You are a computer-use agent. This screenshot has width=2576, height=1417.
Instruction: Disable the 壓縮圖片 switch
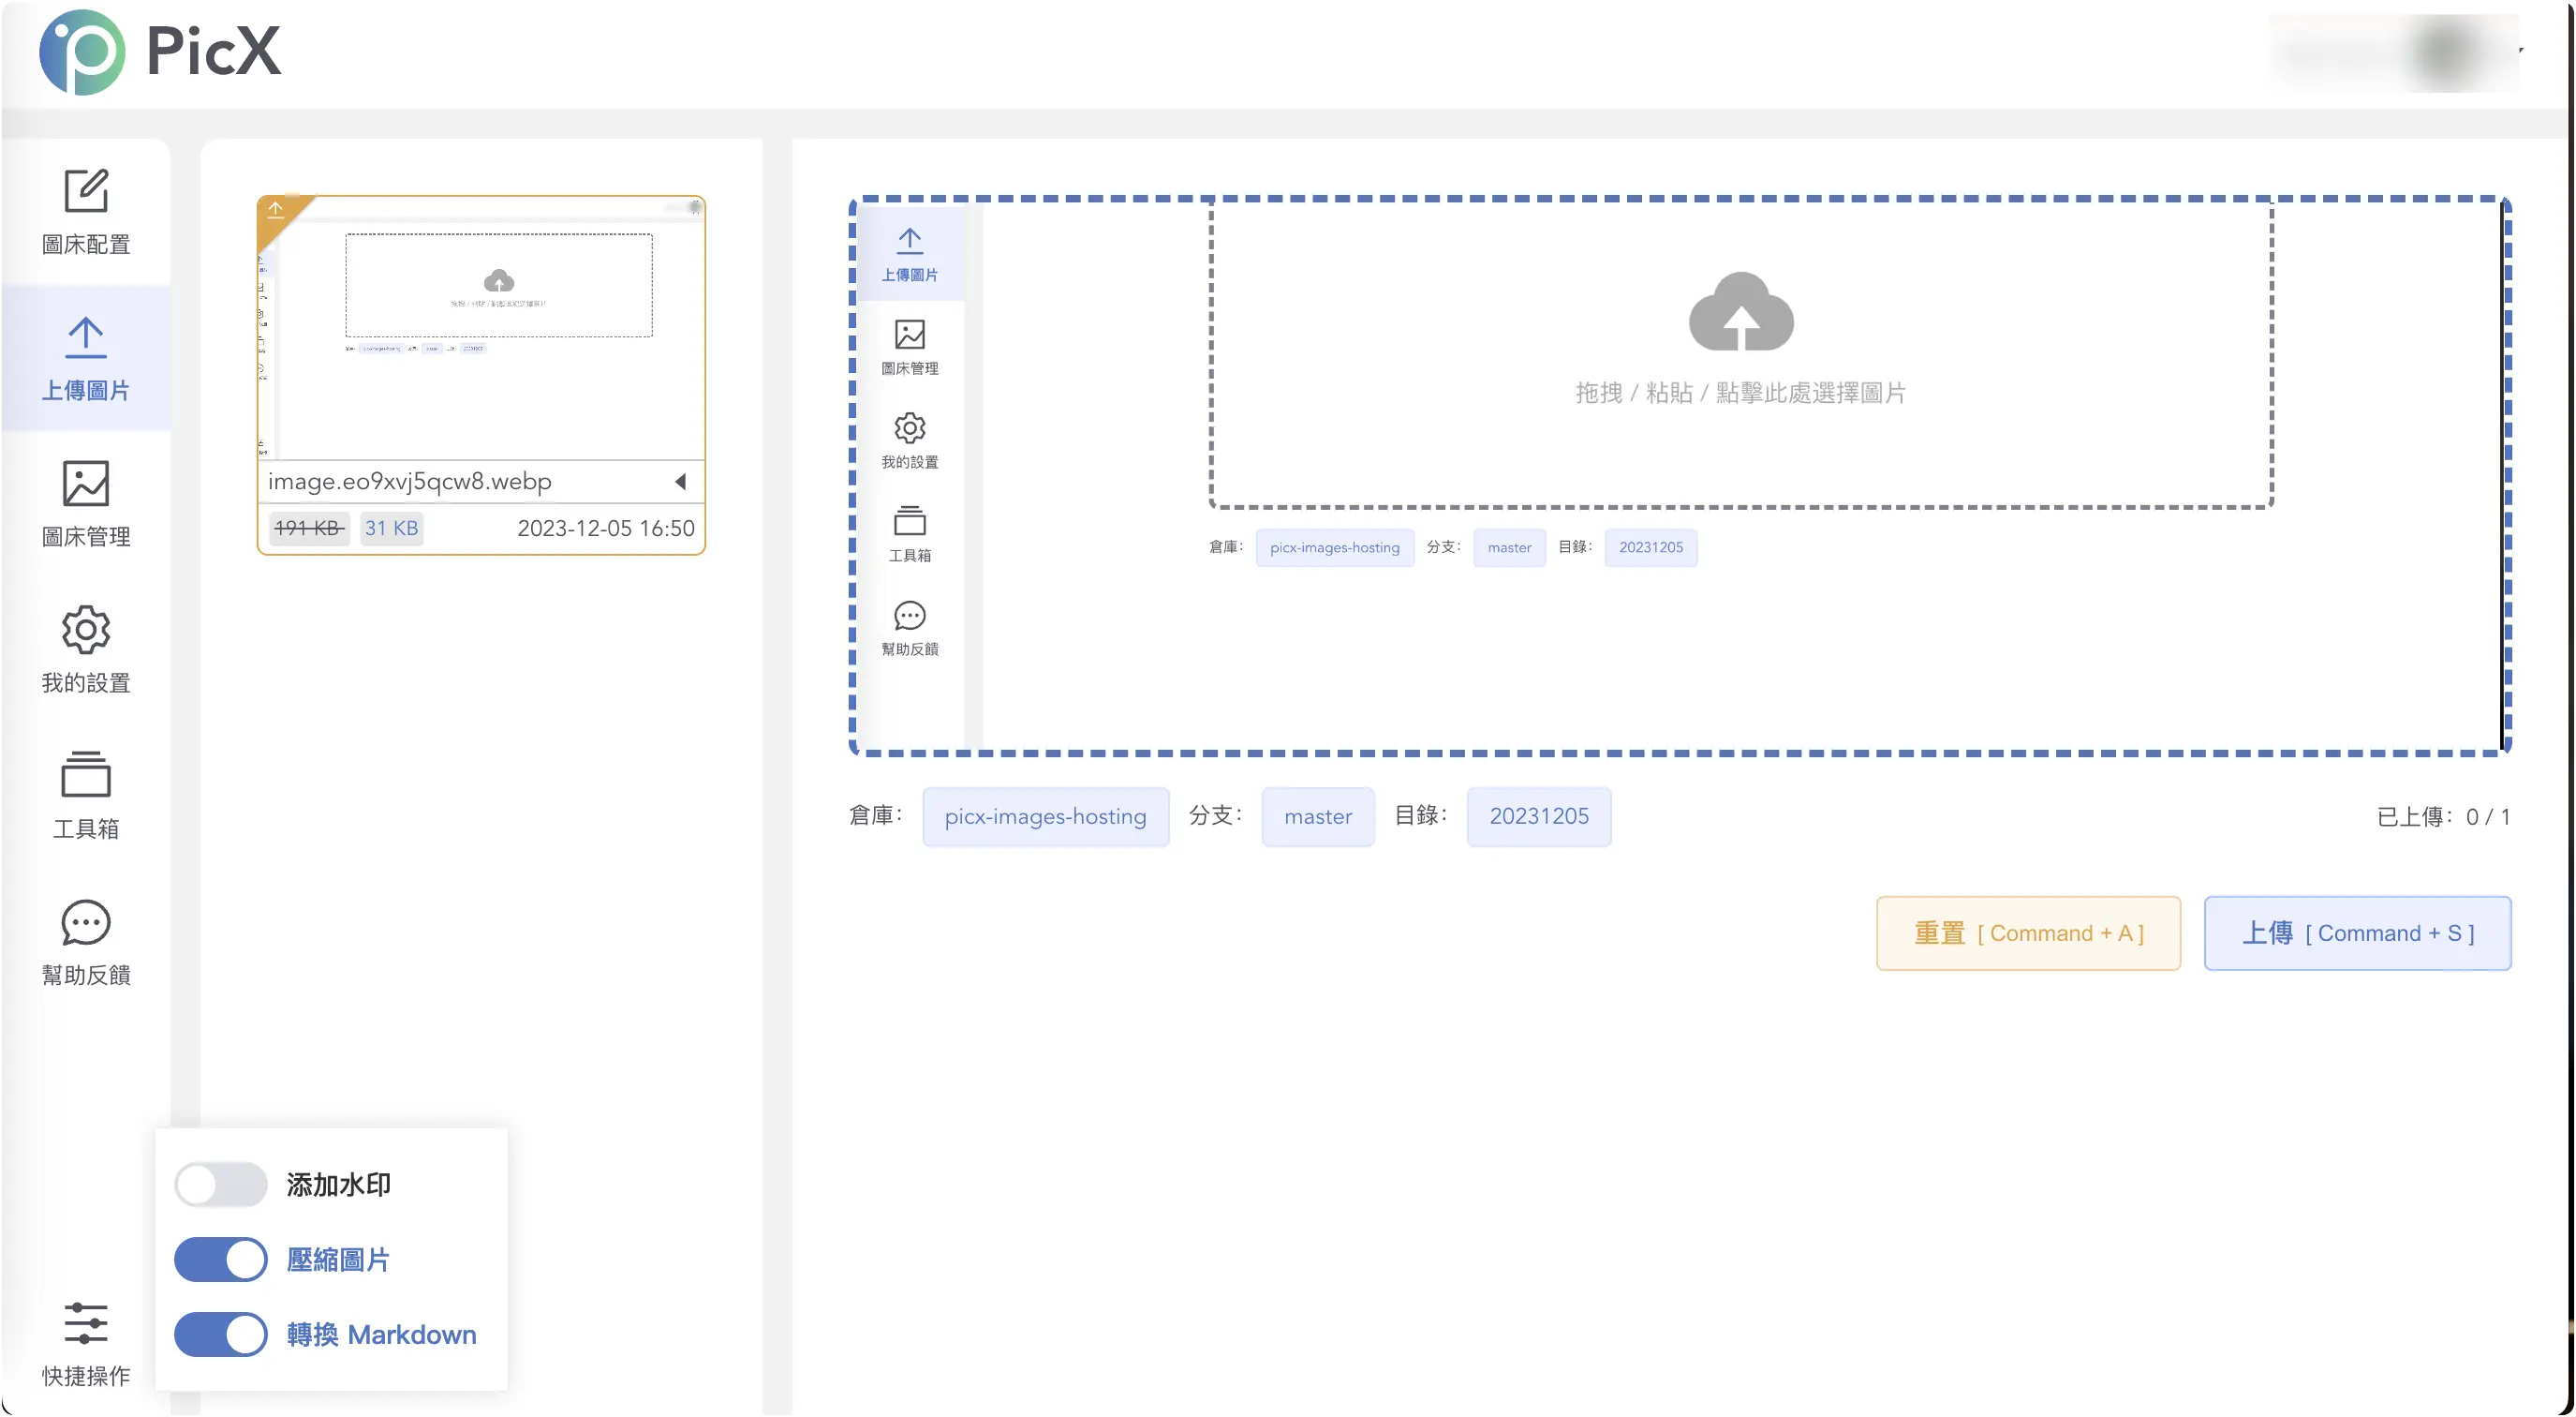(x=220, y=1260)
